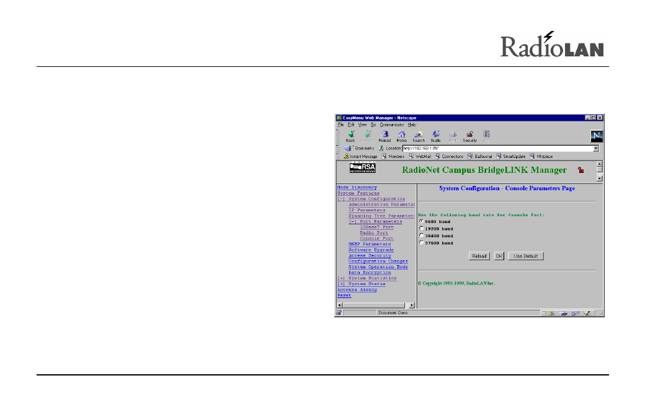Open the Edit menu

(x=351, y=125)
